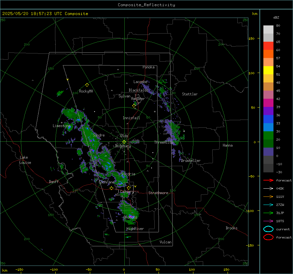Click the indigo 10 dBZ legend swatch
Screen dimensions: 293x274
click(x=268, y=152)
